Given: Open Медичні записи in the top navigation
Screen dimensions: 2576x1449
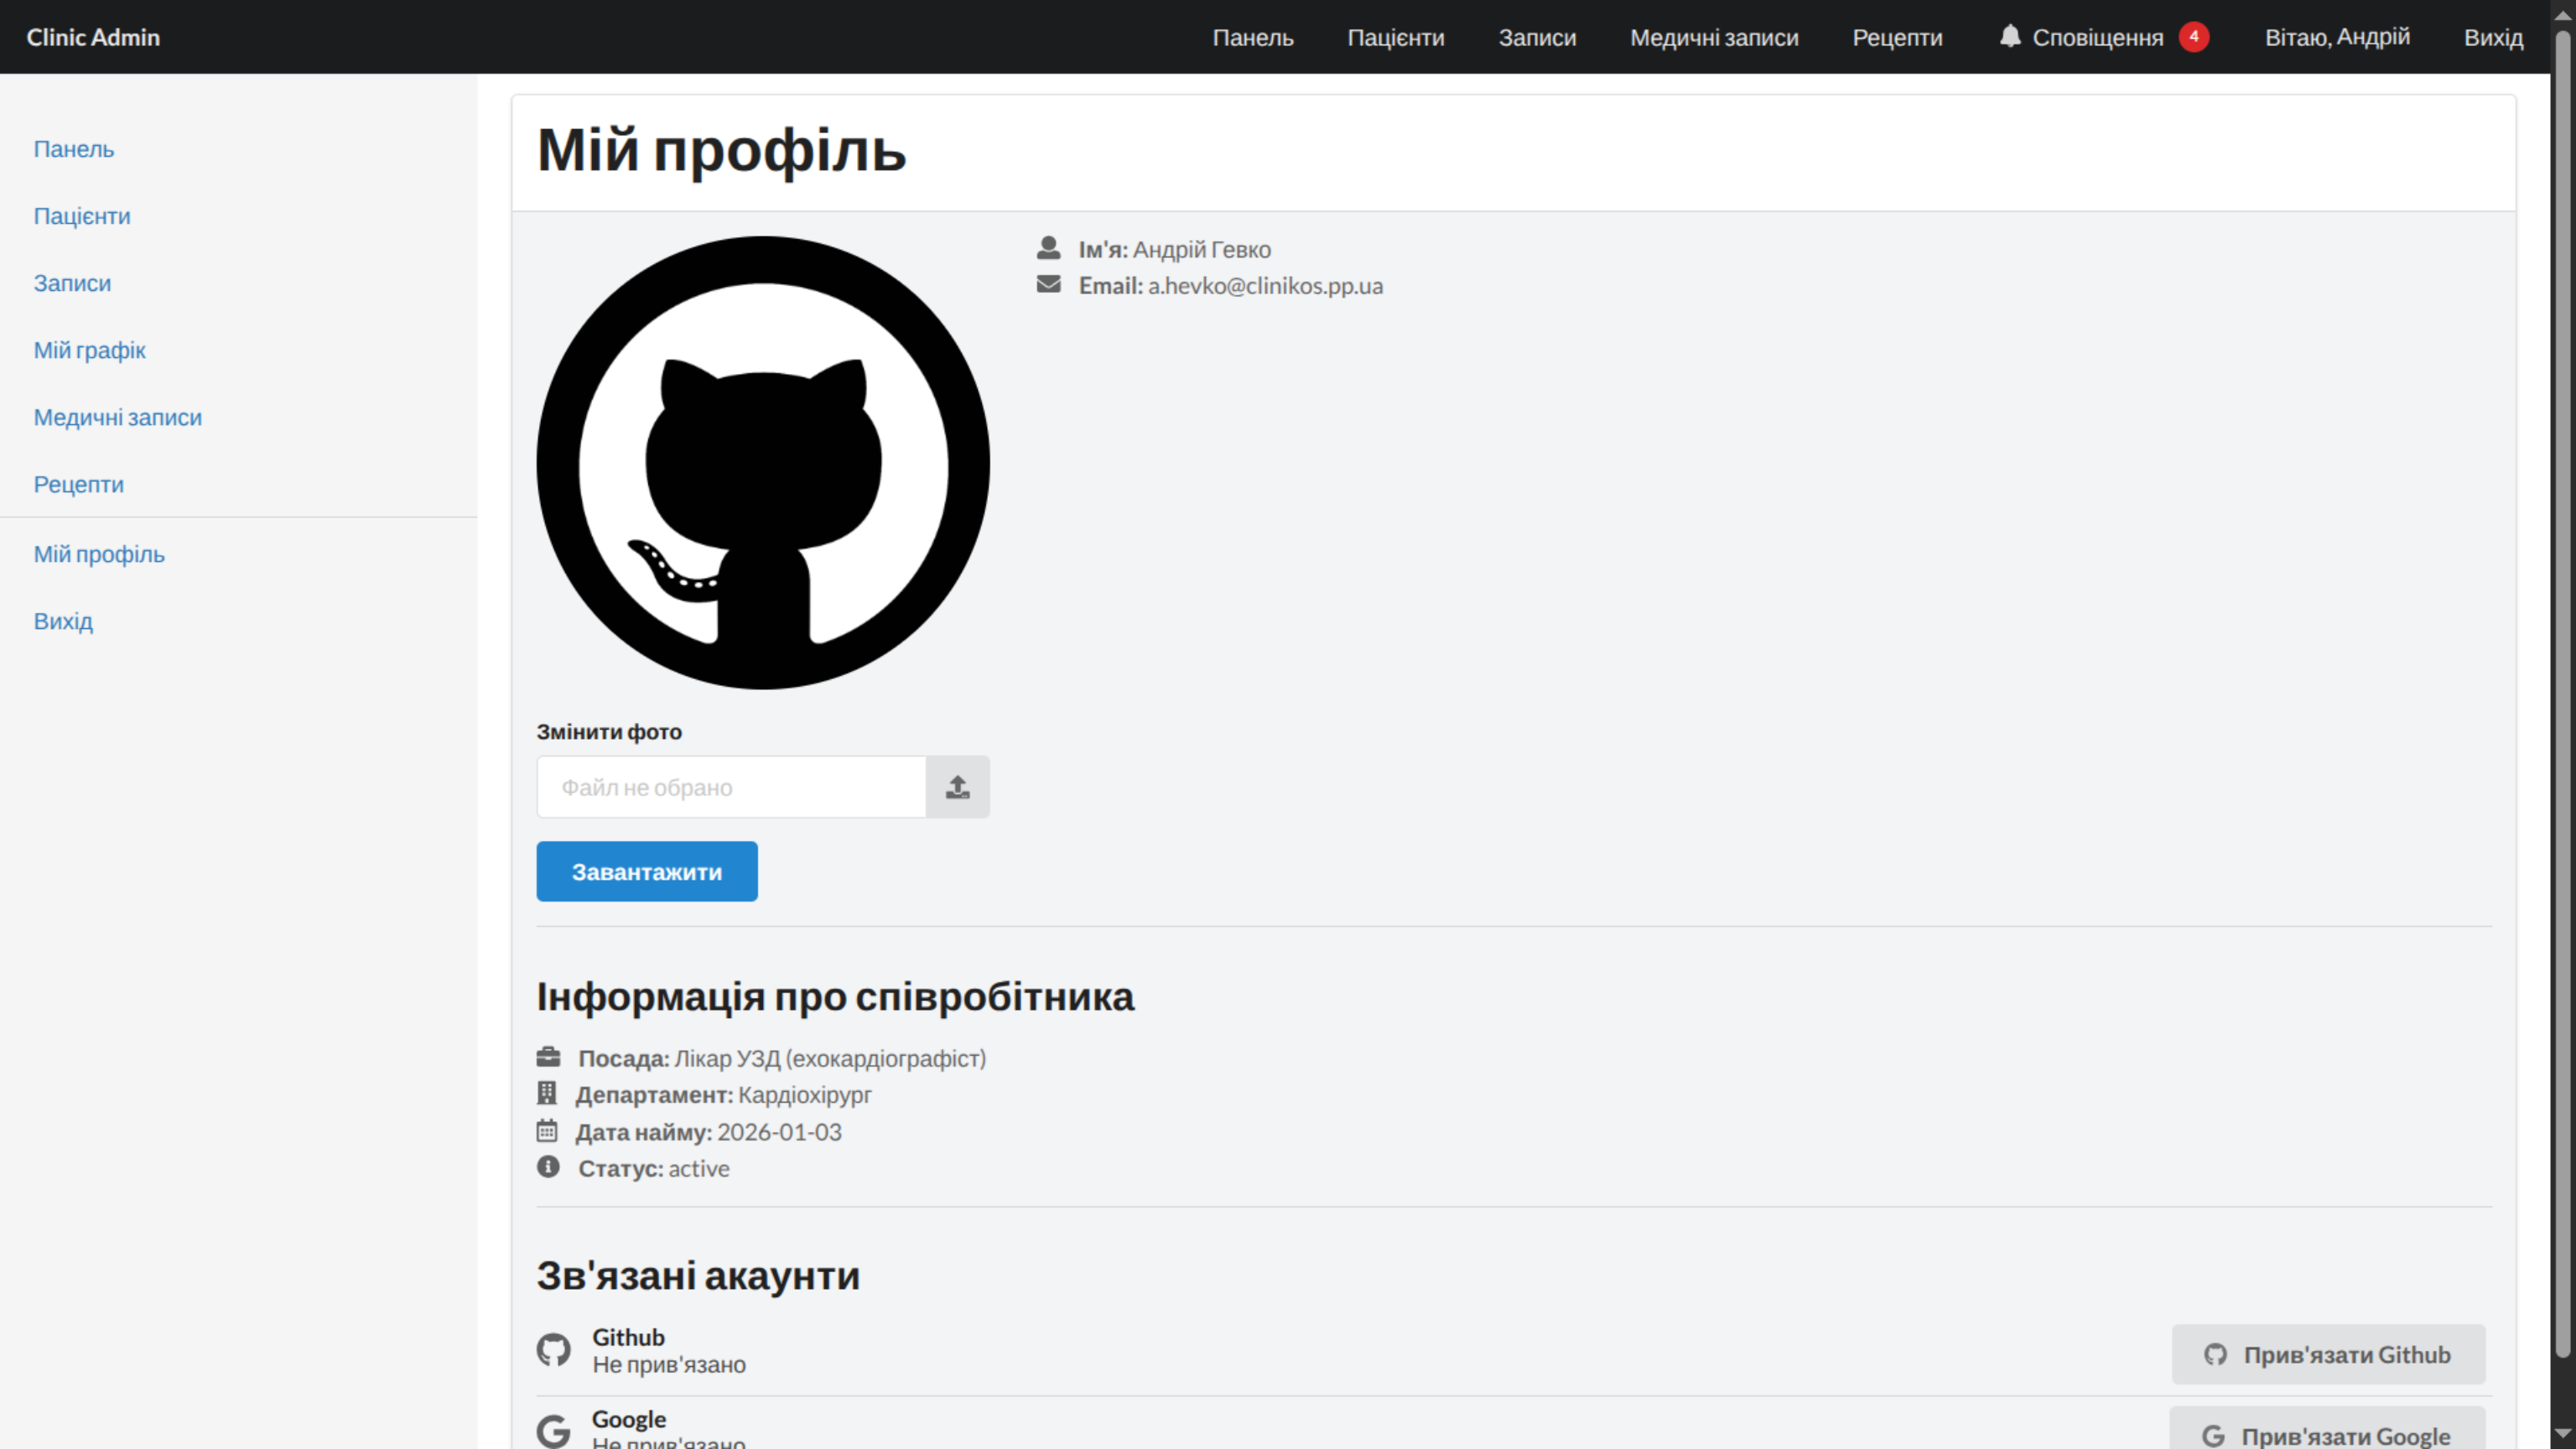Looking at the screenshot, I should pos(1714,37).
